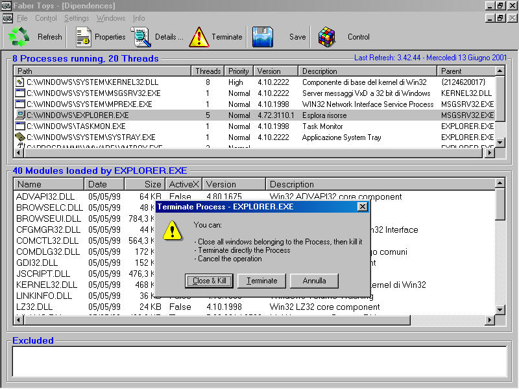The height and width of the screenshot is (389, 519).
Task: Click the SYSTRAY.EXE diskette-style process icon
Action: coord(20,137)
